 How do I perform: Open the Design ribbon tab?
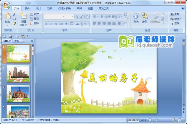(x=39, y=8)
